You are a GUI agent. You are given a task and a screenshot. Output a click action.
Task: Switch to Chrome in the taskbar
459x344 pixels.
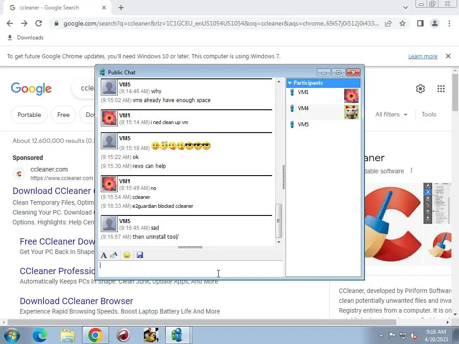pyautogui.click(x=95, y=335)
